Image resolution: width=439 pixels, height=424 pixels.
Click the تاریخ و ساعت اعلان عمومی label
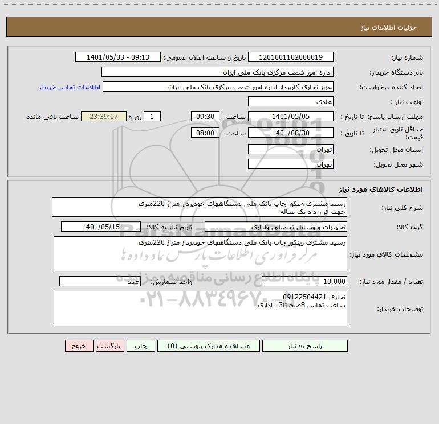pyautogui.click(x=205, y=57)
